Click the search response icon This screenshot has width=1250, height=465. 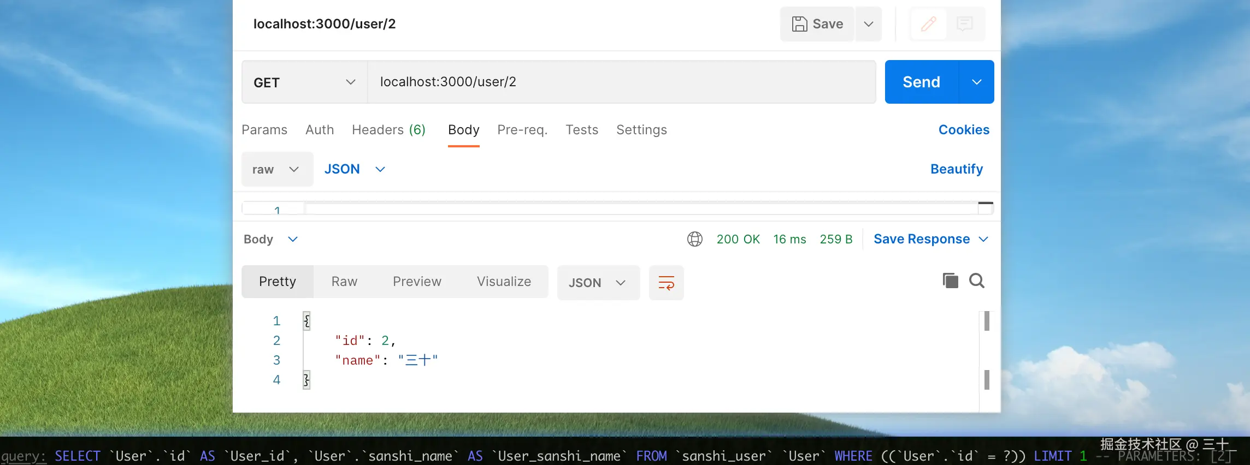pyautogui.click(x=977, y=281)
